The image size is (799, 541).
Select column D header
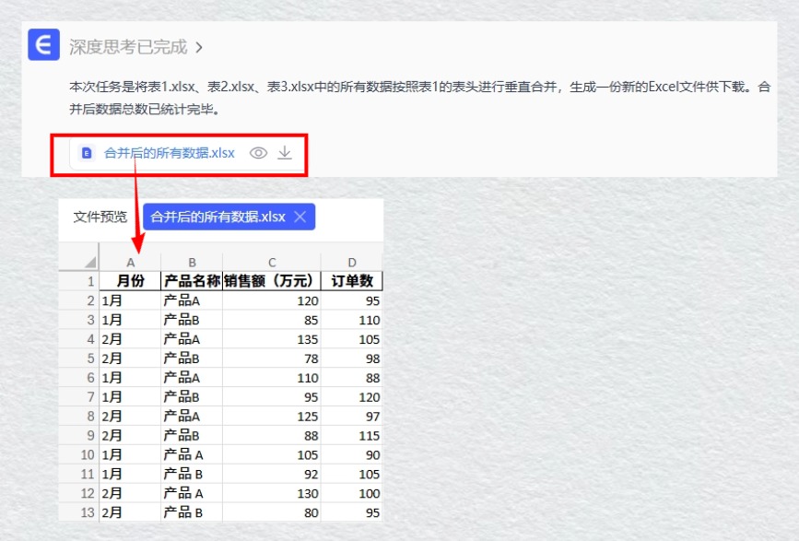(x=352, y=263)
